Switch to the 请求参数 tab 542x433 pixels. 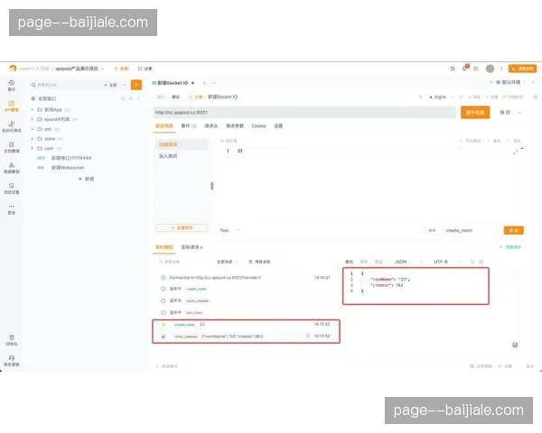pyautogui.click(x=235, y=126)
